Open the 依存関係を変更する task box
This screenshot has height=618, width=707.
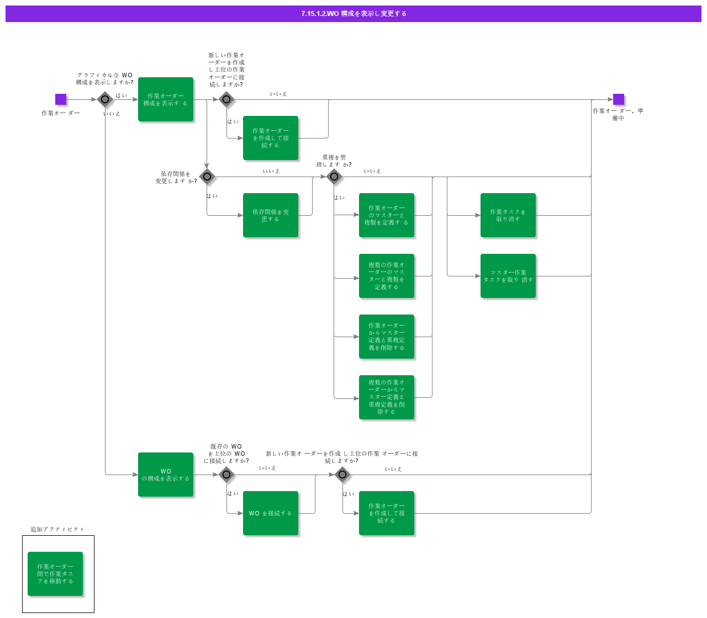(x=271, y=215)
